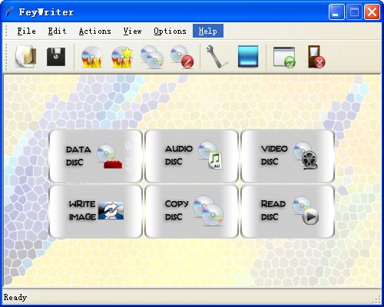Open the Options menu
The width and height of the screenshot is (384, 307).
point(170,31)
